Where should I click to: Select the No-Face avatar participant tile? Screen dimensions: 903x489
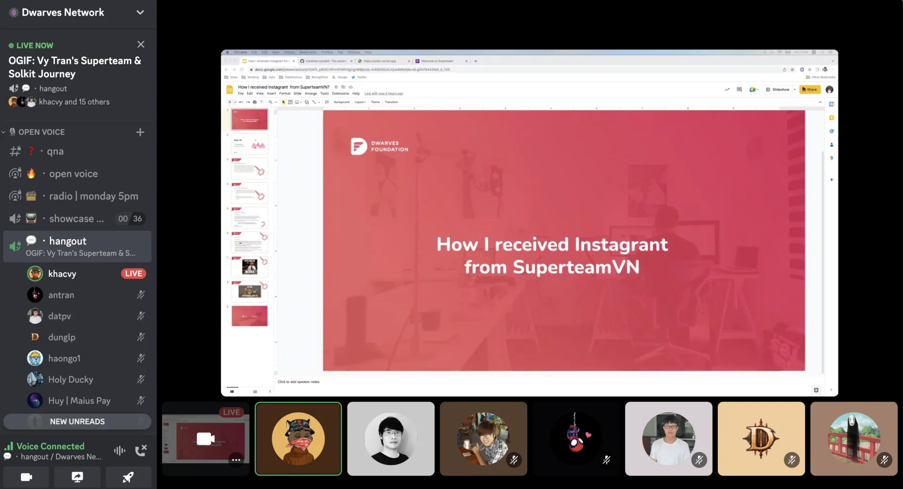pos(854,439)
